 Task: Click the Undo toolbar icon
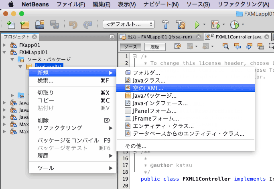73,24
